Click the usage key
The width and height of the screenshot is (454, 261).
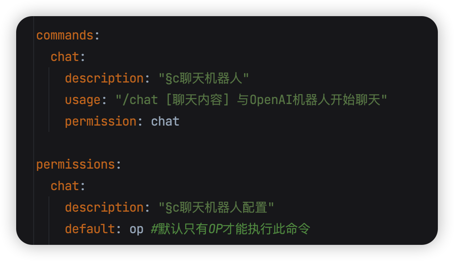(x=83, y=100)
